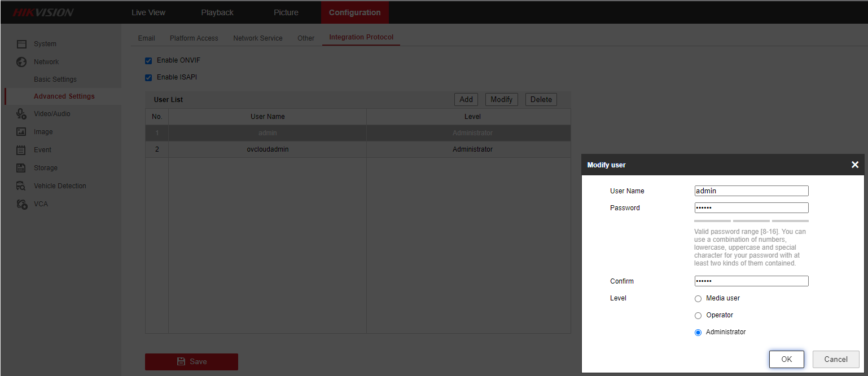Select the Administrator level option
868x376 pixels.
pos(698,333)
